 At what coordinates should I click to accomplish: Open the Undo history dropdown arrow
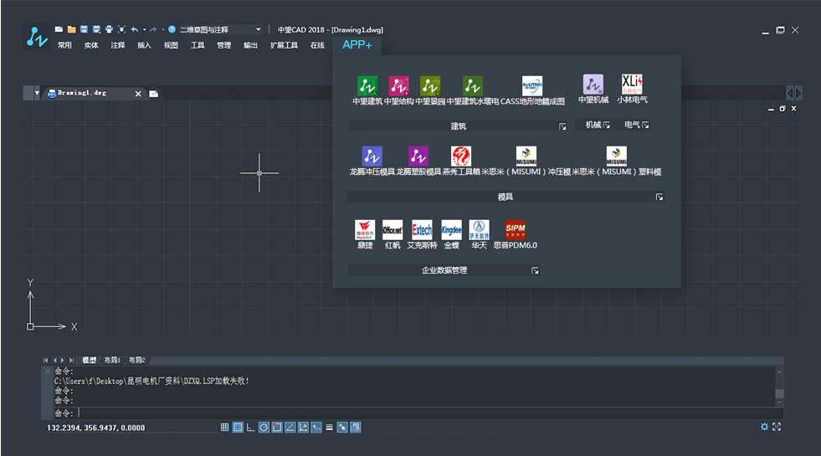[144, 29]
